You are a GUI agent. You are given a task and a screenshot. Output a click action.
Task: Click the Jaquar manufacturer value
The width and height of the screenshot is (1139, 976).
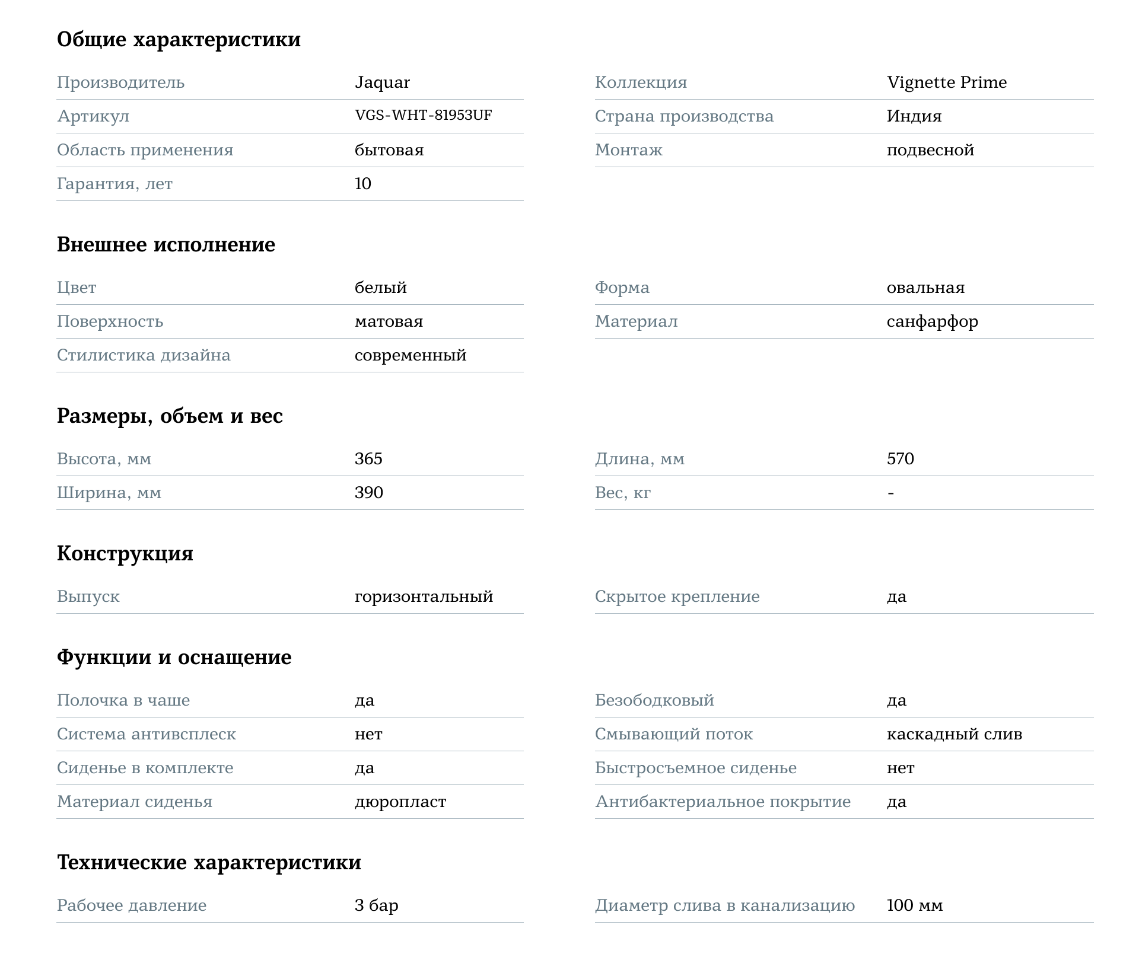pyautogui.click(x=382, y=82)
